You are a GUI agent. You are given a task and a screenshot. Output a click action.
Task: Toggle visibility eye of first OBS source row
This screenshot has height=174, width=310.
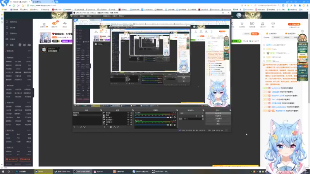(128, 113)
